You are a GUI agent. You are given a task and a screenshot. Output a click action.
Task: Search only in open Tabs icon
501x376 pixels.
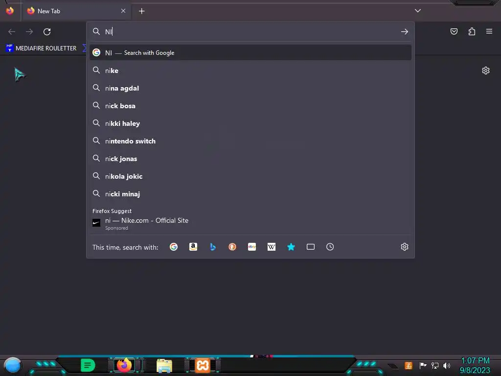pyautogui.click(x=311, y=247)
